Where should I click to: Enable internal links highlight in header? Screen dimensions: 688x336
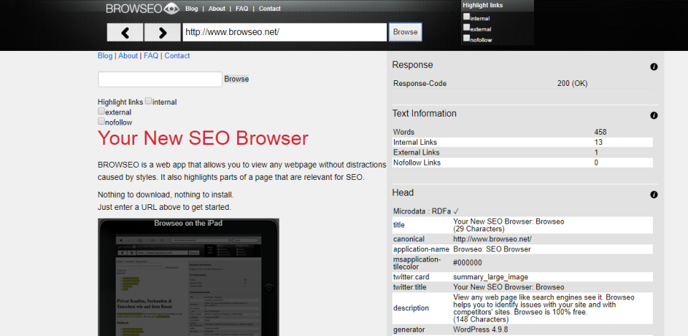click(467, 16)
